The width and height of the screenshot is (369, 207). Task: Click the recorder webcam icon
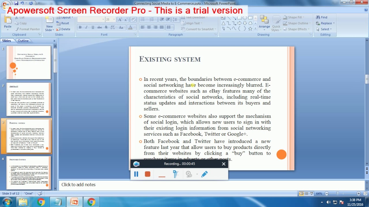point(189,174)
